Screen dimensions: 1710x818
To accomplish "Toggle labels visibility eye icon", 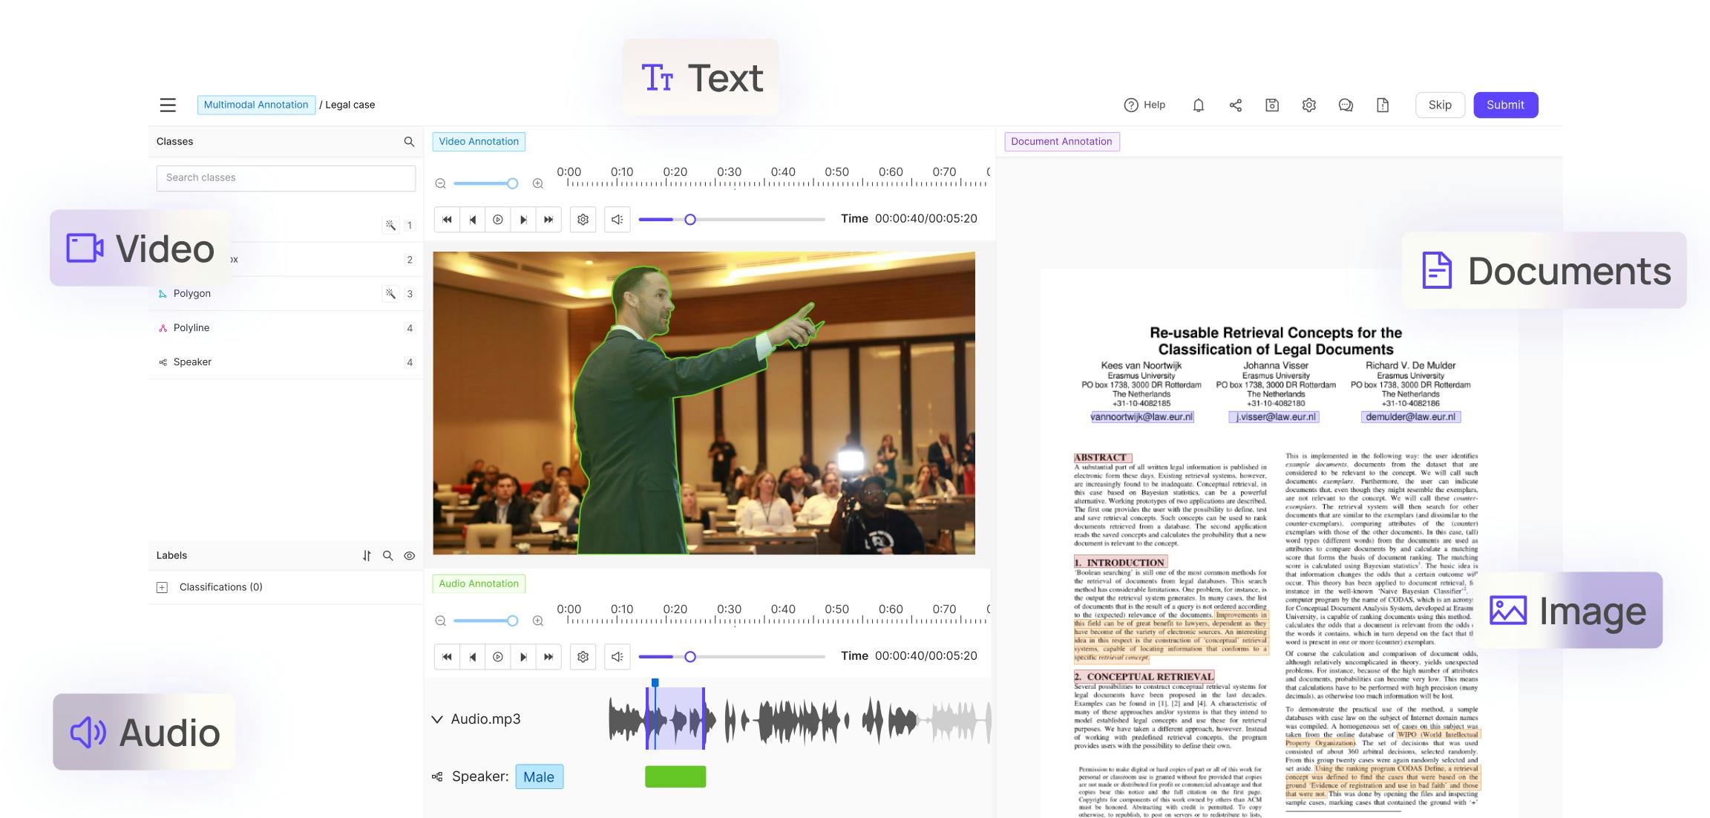I will tap(409, 555).
